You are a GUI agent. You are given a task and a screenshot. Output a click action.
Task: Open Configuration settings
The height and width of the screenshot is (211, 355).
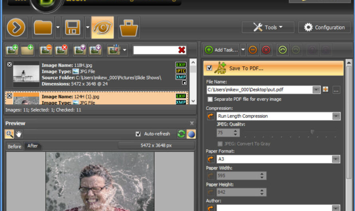pyautogui.click(x=324, y=27)
